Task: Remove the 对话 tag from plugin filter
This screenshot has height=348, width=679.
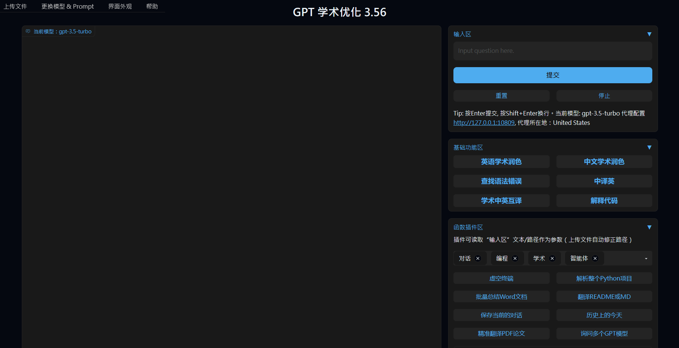Action: (478, 258)
